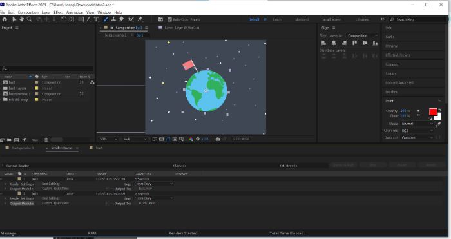Delete selected project item with trash icon
The width and height of the screenshot is (451, 239).
coord(46,140)
